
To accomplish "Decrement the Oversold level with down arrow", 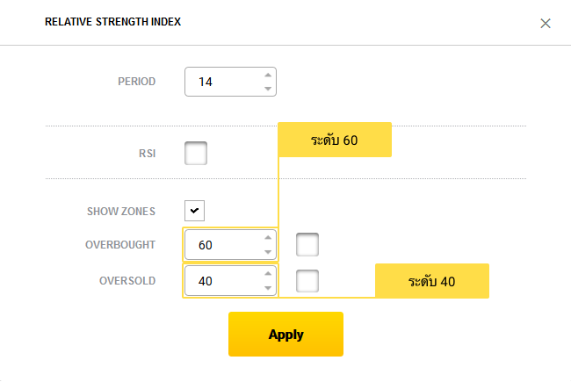I will [x=268, y=287].
